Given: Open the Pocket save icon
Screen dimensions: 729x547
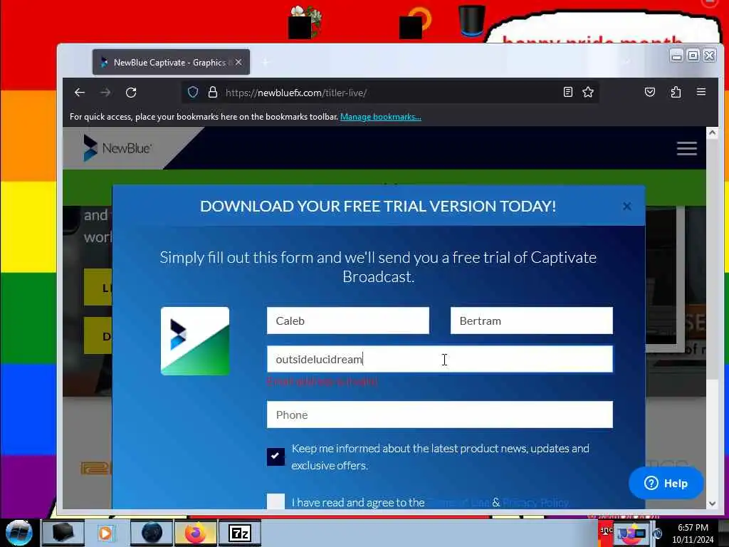Looking at the screenshot, I should tap(650, 92).
